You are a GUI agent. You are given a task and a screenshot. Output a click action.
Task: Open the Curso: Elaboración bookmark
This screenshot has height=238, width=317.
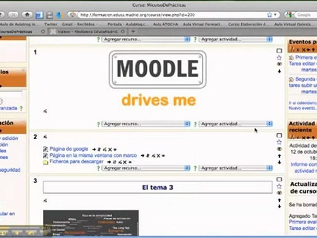tap(248, 24)
